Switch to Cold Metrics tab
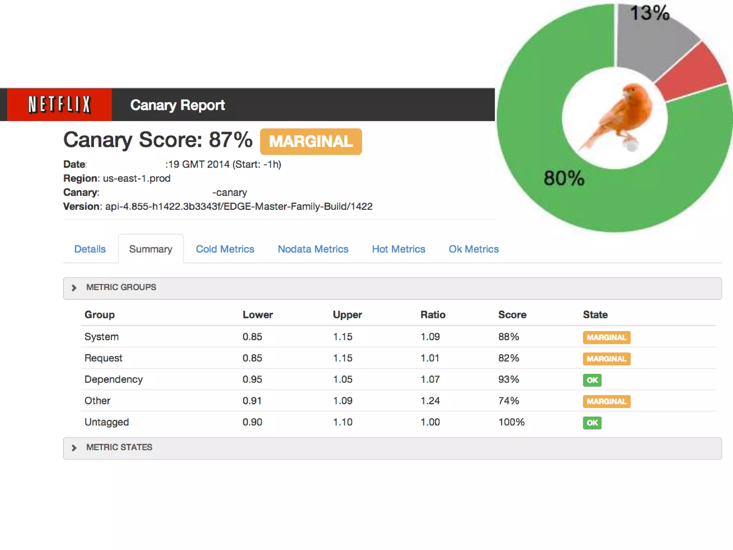 (225, 249)
